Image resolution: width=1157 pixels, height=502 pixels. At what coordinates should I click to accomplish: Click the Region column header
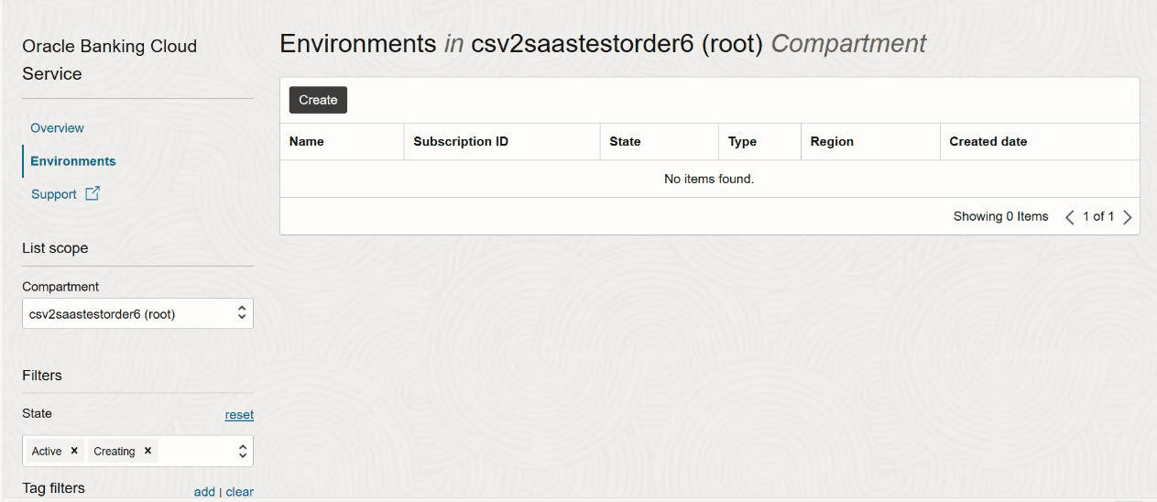(x=832, y=142)
